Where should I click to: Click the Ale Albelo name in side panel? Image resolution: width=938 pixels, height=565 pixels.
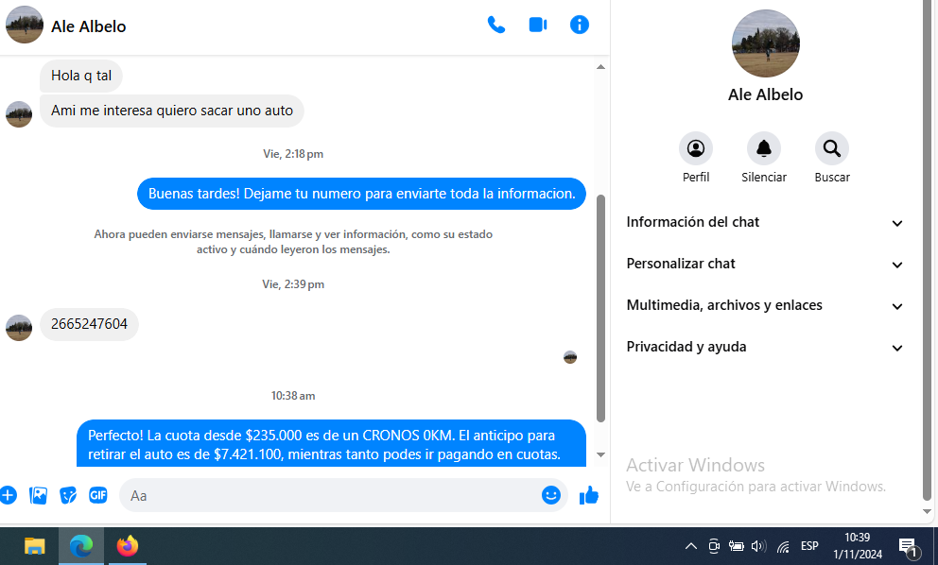point(765,94)
